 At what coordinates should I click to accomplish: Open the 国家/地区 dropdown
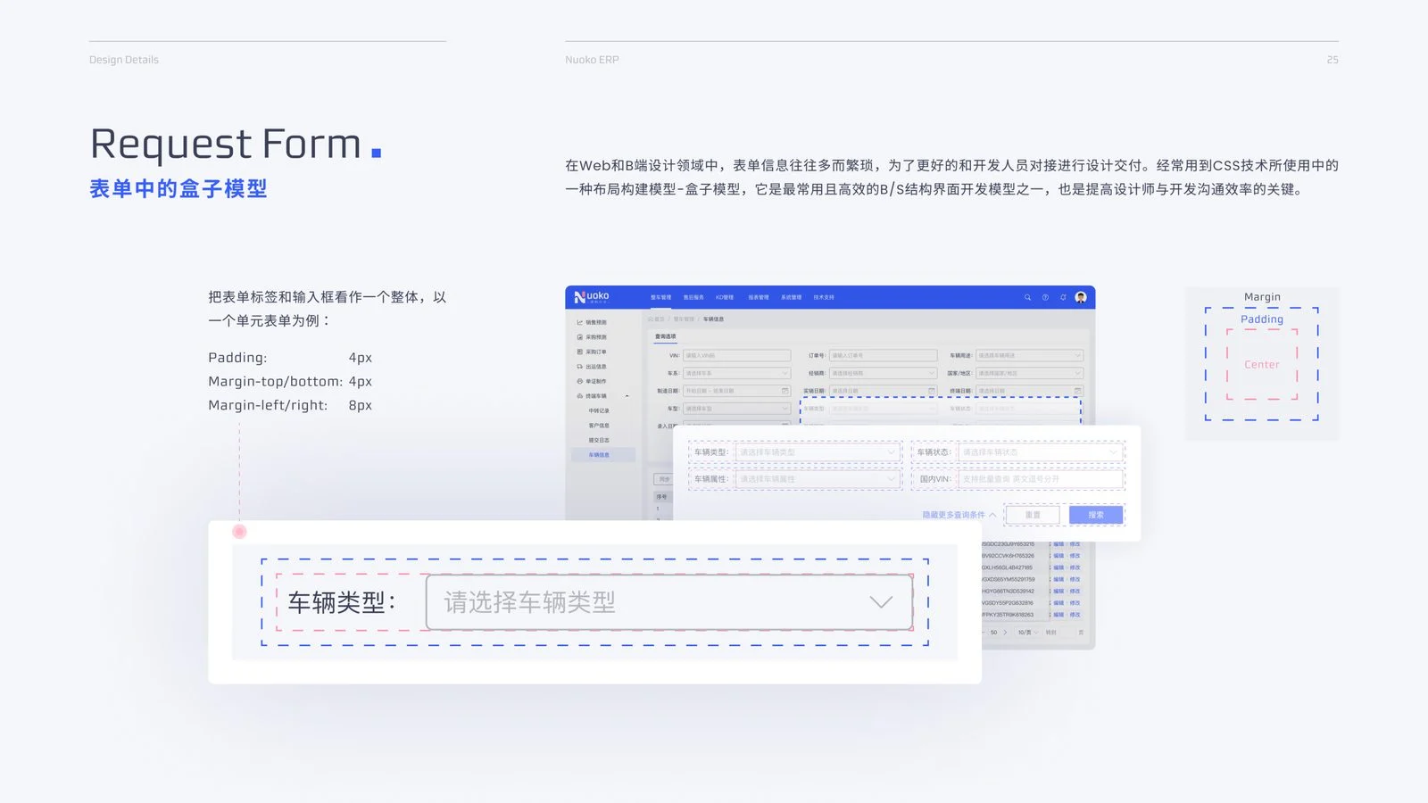tap(1029, 373)
